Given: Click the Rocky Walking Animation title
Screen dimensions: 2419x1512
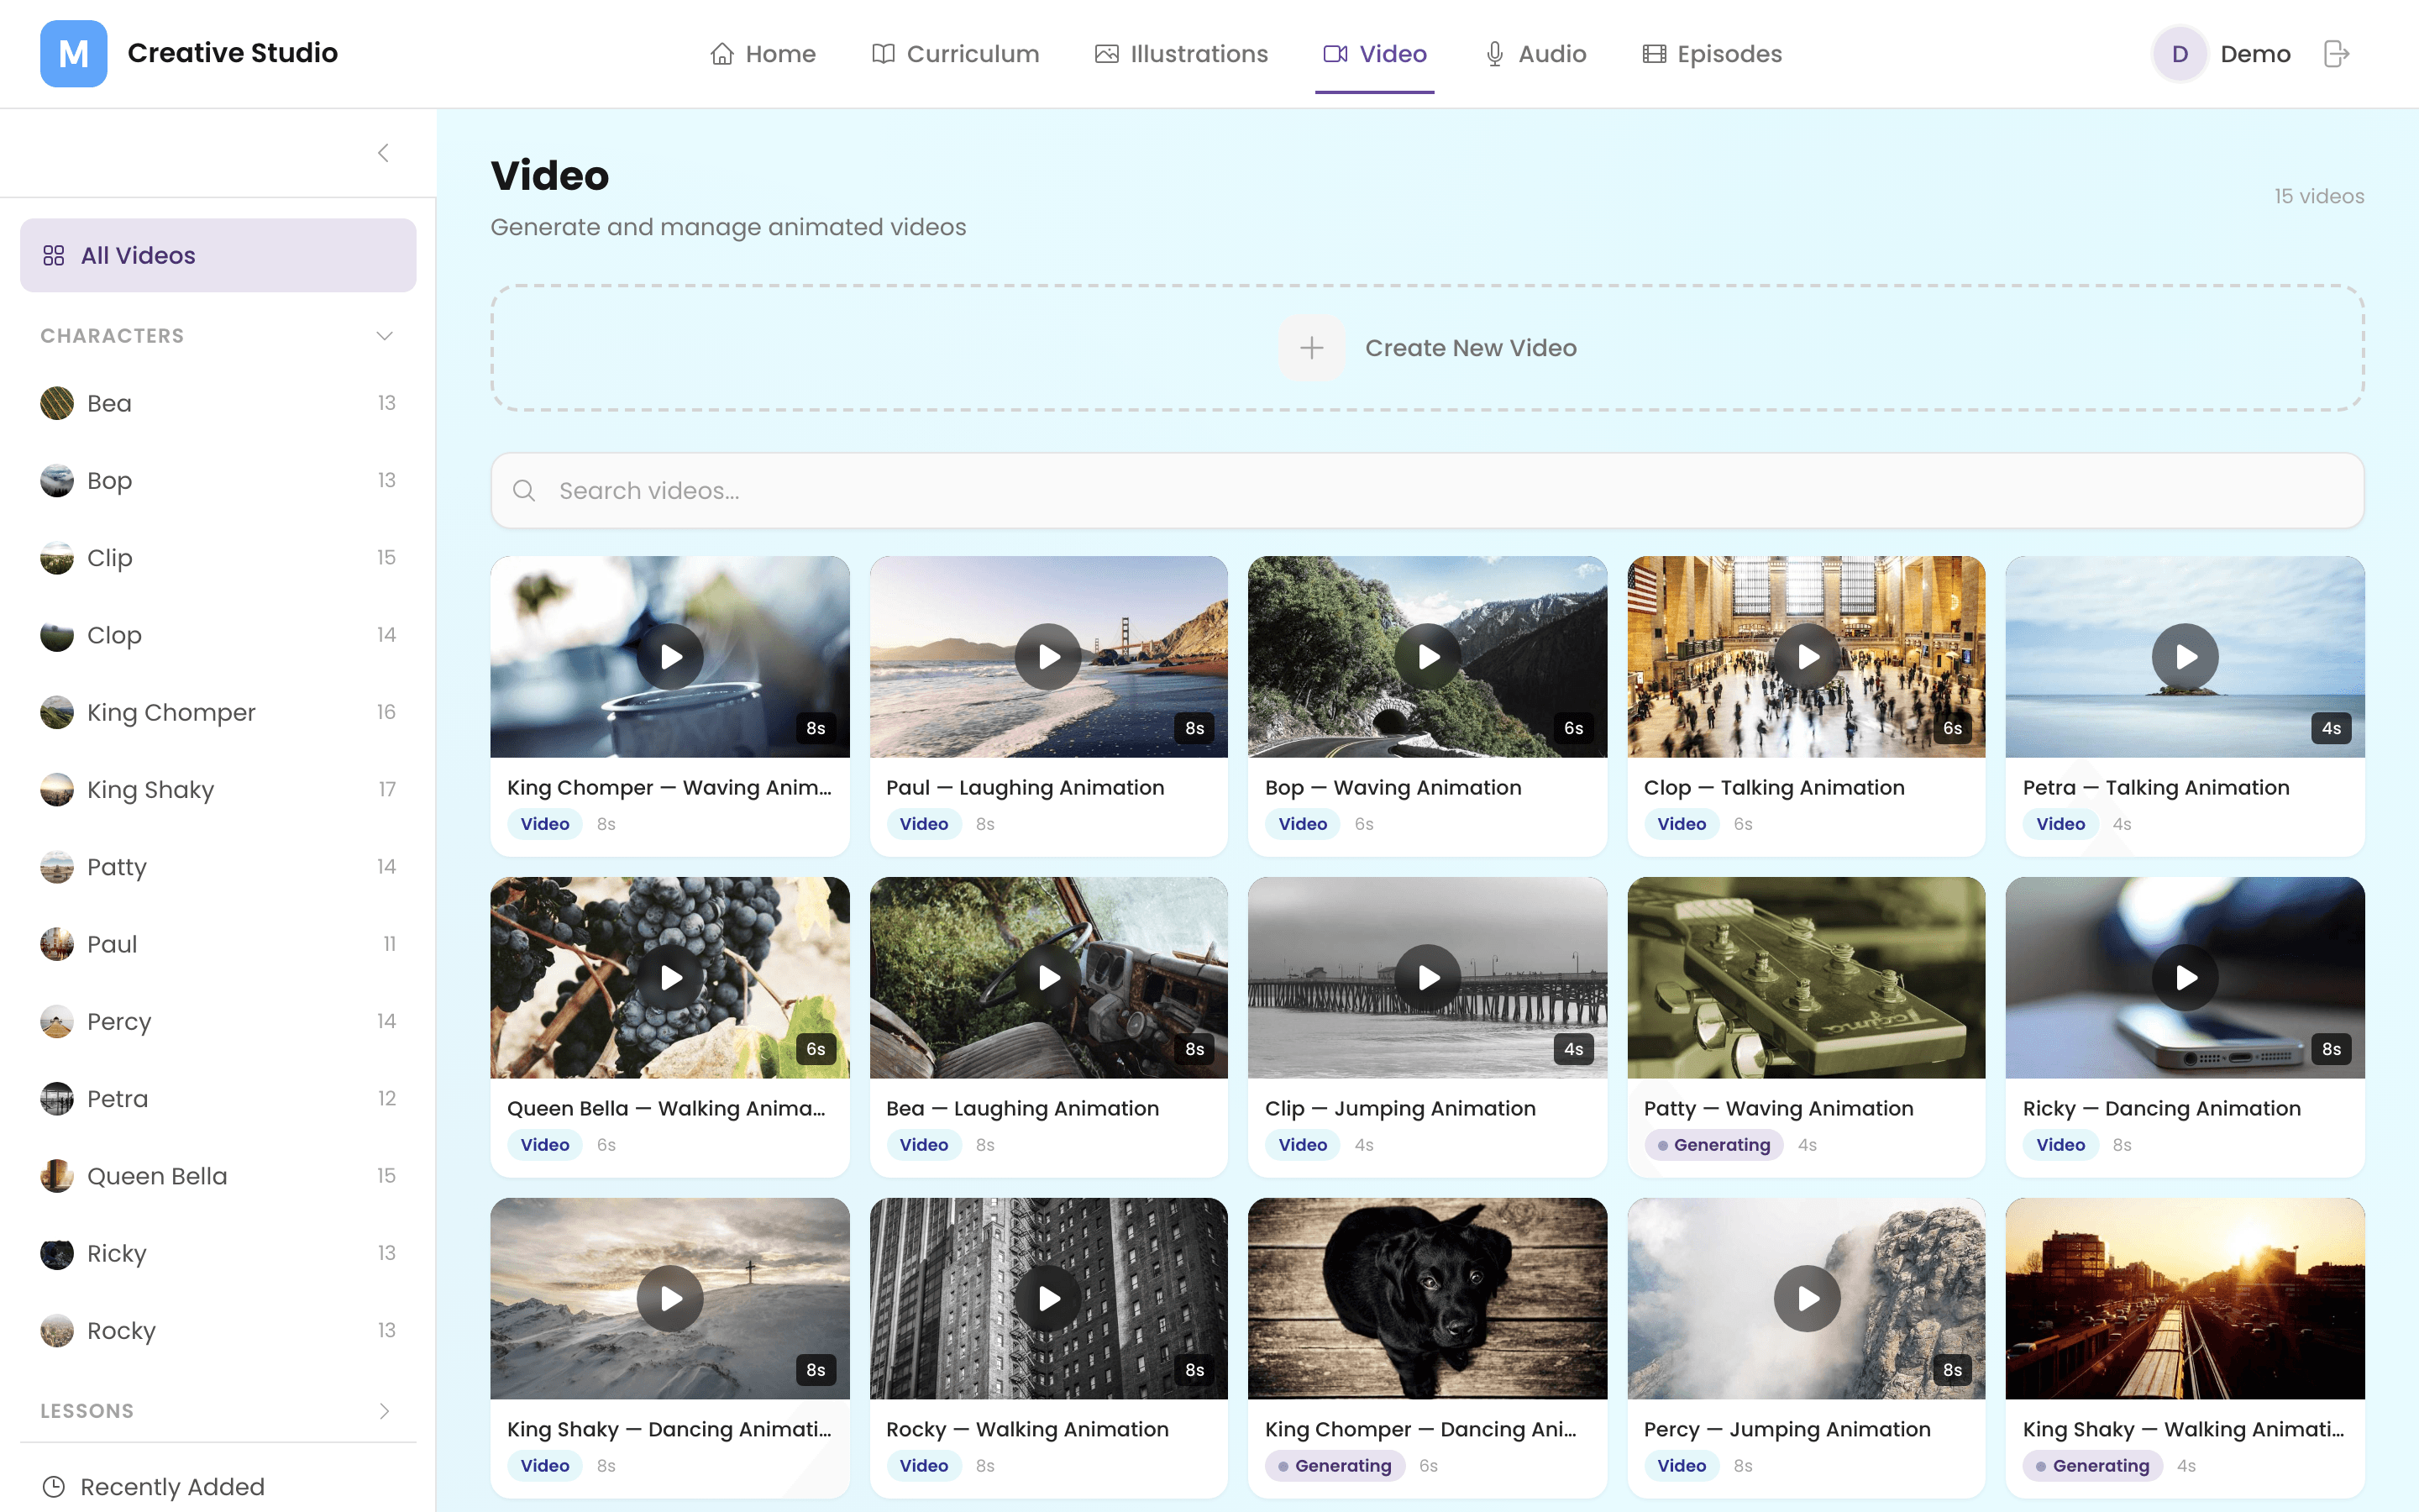Looking at the screenshot, I should point(1027,1430).
